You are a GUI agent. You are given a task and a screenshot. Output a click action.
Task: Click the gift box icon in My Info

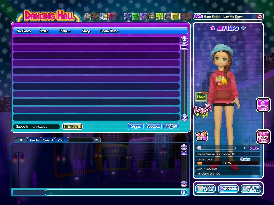point(201,136)
